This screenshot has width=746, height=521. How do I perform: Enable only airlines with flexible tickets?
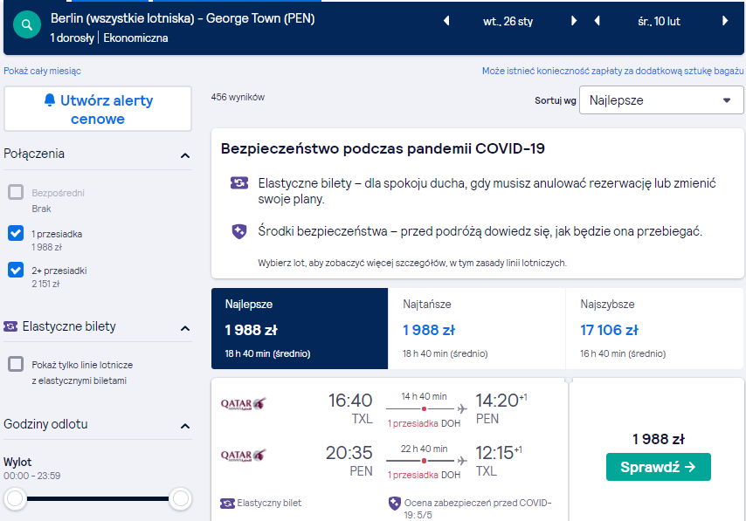point(16,364)
